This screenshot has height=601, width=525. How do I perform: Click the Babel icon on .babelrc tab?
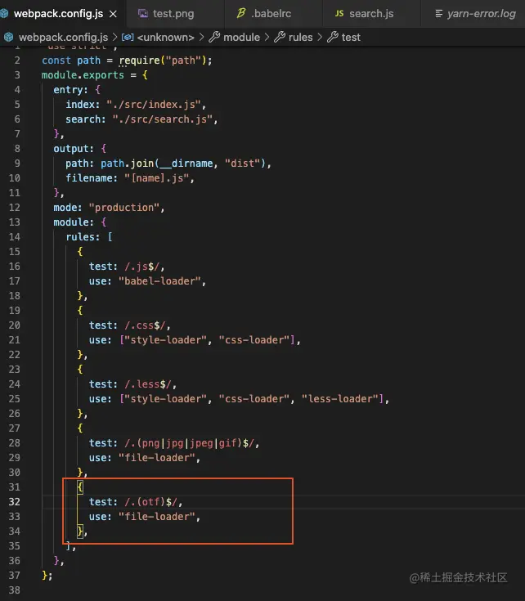[240, 14]
